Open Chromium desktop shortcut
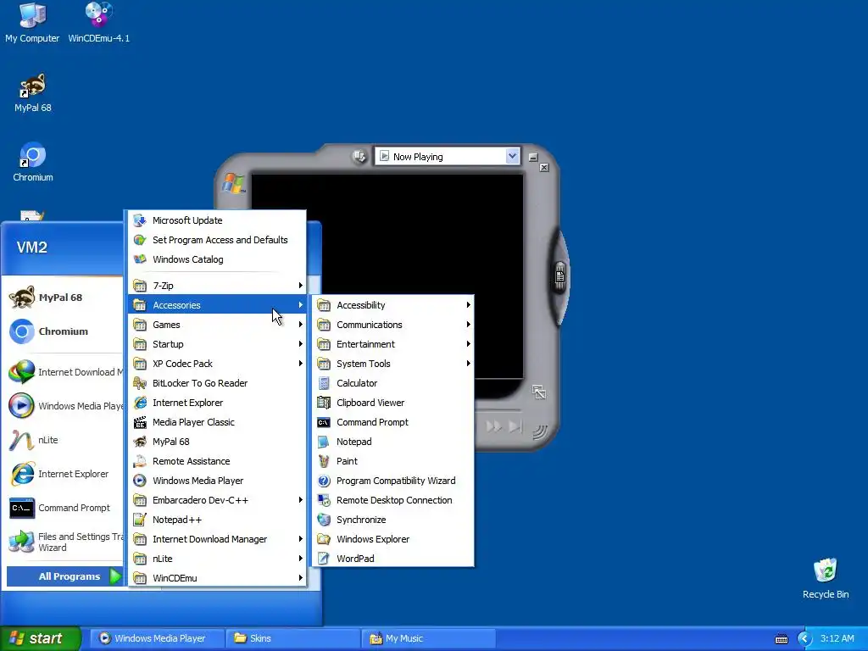The width and height of the screenshot is (868, 651). coord(33,162)
